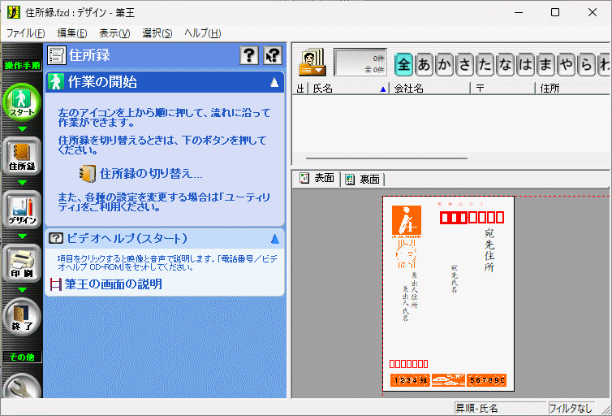This screenshot has height=416, width=612.
Task: Click the 会社名 column header
Action: pos(430,89)
